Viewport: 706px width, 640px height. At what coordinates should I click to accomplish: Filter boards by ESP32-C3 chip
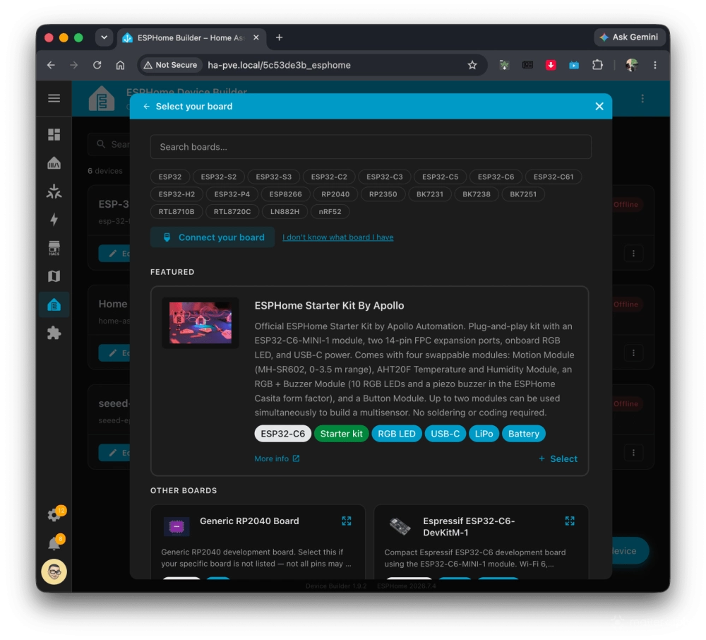tap(384, 177)
